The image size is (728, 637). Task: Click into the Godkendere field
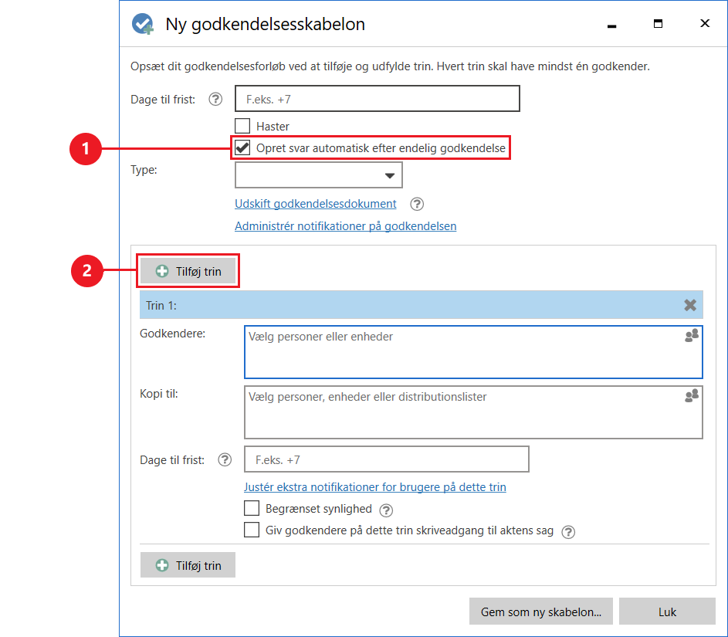(473, 352)
